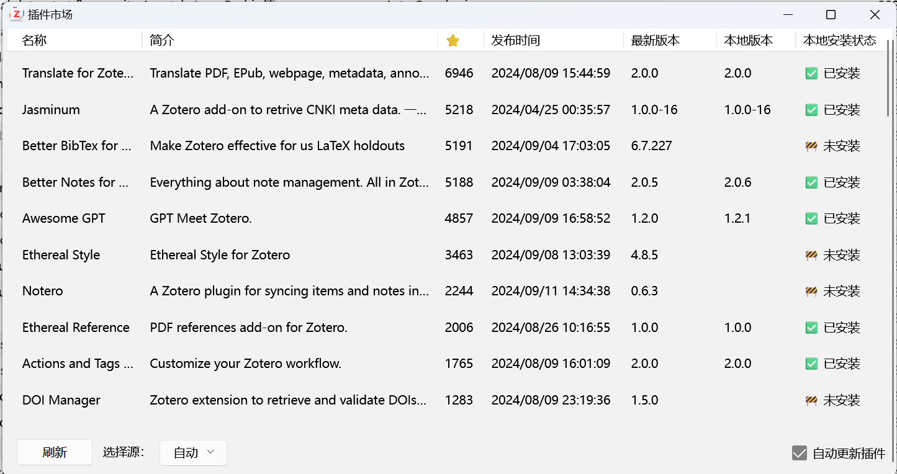Click the green installed icon for Awesome GPT

tap(811, 218)
